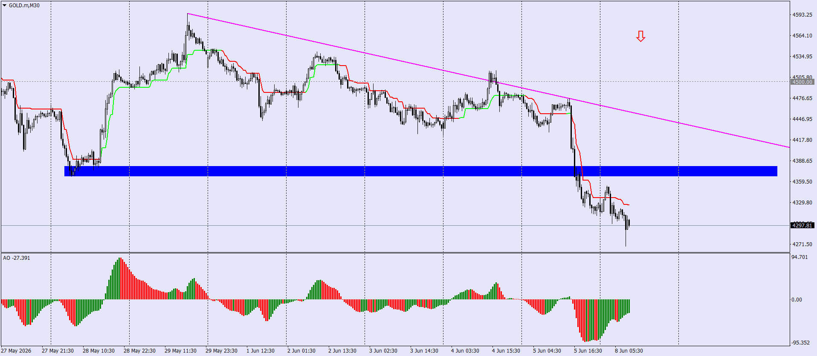Click the 0.00 oscillator scale value

tap(797, 300)
